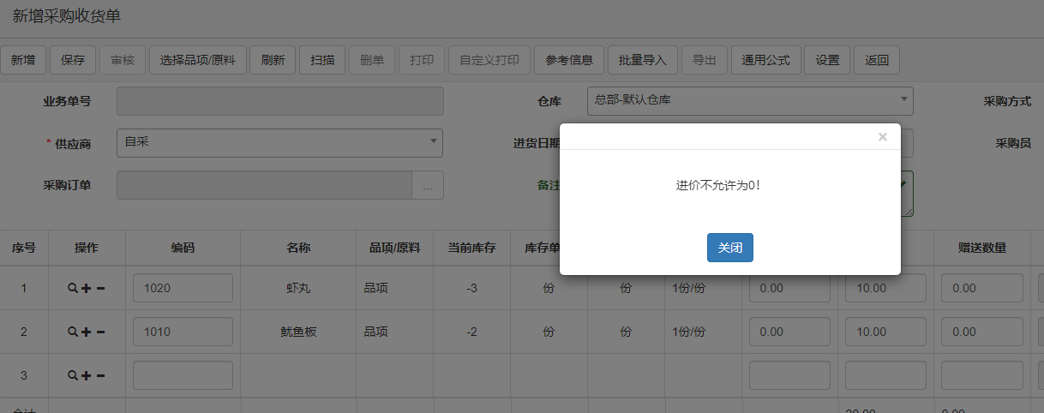This screenshot has height=413, width=1044.
Task: Add a row with plus icon in row 1
Action: [x=87, y=289]
